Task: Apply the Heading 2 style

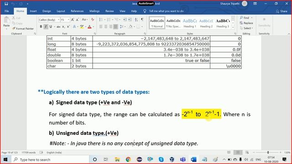Action: point(206,23)
